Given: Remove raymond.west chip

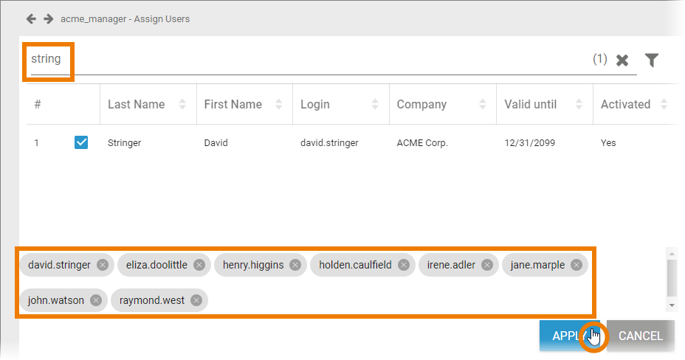Looking at the screenshot, I should click(196, 300).
